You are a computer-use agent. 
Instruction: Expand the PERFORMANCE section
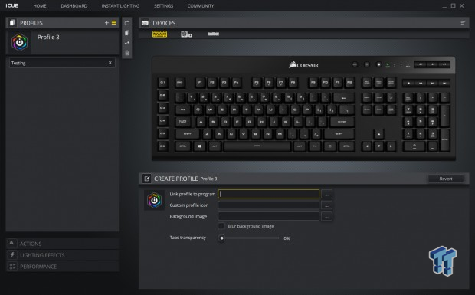click(62, 267)
